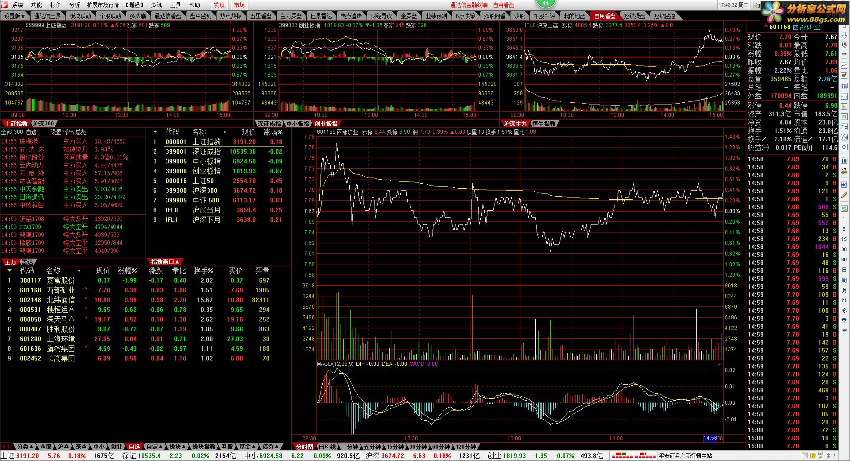Image resolution: width=850 pixels, height=461 pixels.
Task: Click the blue down-arrow icon in right sidebar
Action: click(844, 35)
